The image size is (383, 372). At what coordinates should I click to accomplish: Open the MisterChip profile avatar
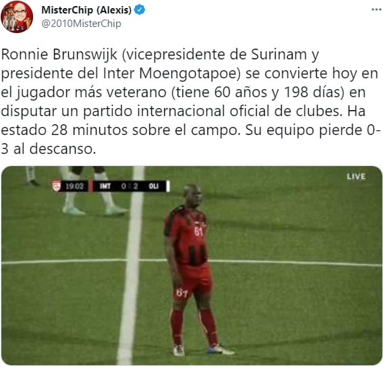coord(17,17)
